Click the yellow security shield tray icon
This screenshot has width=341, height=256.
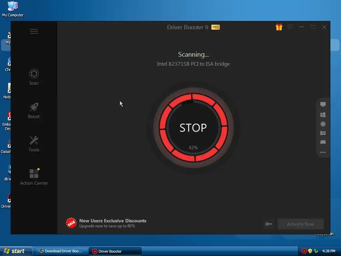pos(310,251)
